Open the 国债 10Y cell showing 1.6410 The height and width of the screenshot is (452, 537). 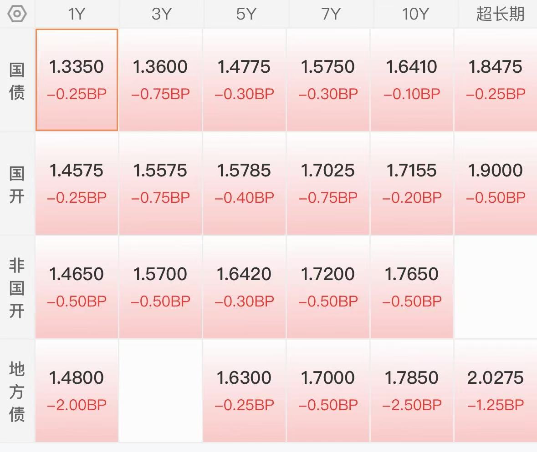pos(412,80)
